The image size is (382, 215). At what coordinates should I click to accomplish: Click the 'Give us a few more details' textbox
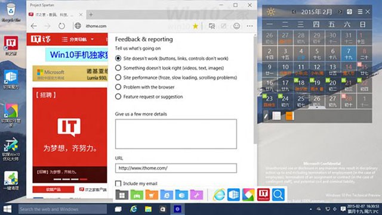coord(176,134)
